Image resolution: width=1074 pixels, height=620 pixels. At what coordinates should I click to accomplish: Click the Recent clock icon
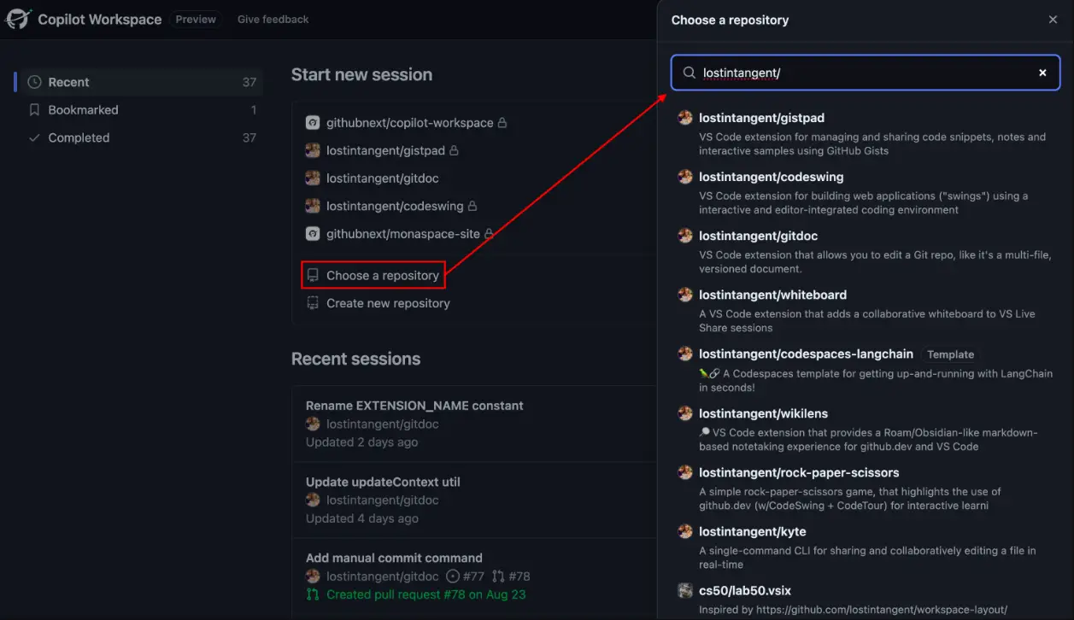[x=34, y=82]
